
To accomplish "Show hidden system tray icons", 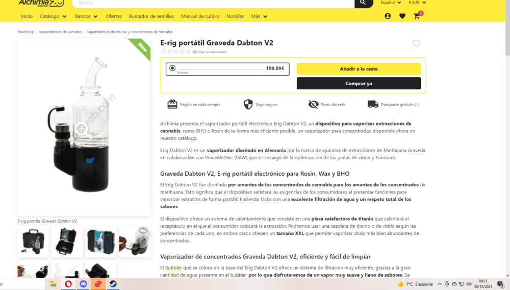I will tap(440, 284).
